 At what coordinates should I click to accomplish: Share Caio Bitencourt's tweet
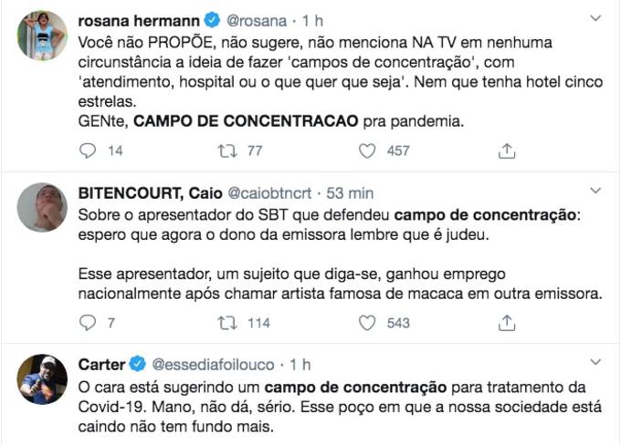coord(507,323)
